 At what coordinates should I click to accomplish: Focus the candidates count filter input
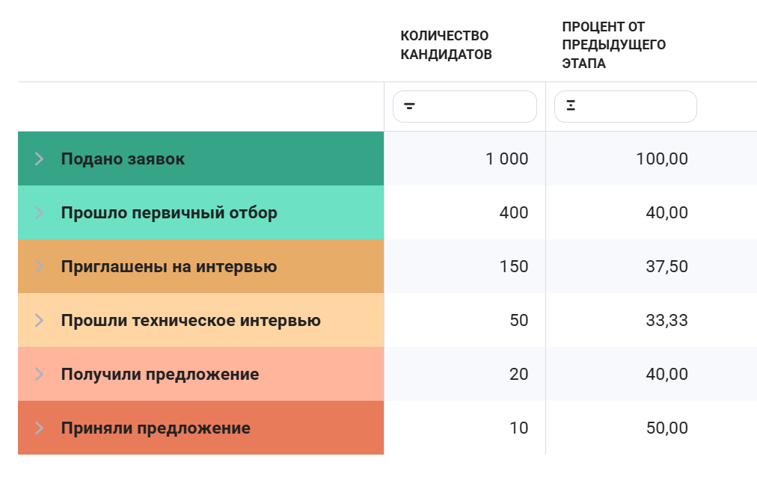pyautogui.click(x=465, y=106)
